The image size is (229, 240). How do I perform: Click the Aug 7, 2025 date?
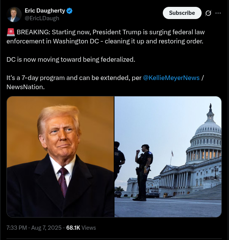(x=46, y=228)
